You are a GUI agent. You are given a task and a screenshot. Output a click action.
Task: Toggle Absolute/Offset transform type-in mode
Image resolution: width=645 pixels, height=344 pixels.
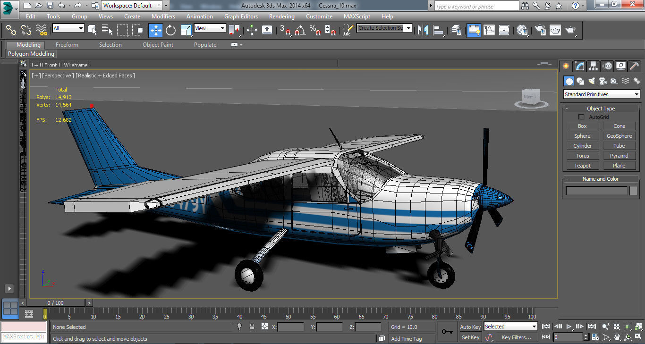tap(264, 327)
